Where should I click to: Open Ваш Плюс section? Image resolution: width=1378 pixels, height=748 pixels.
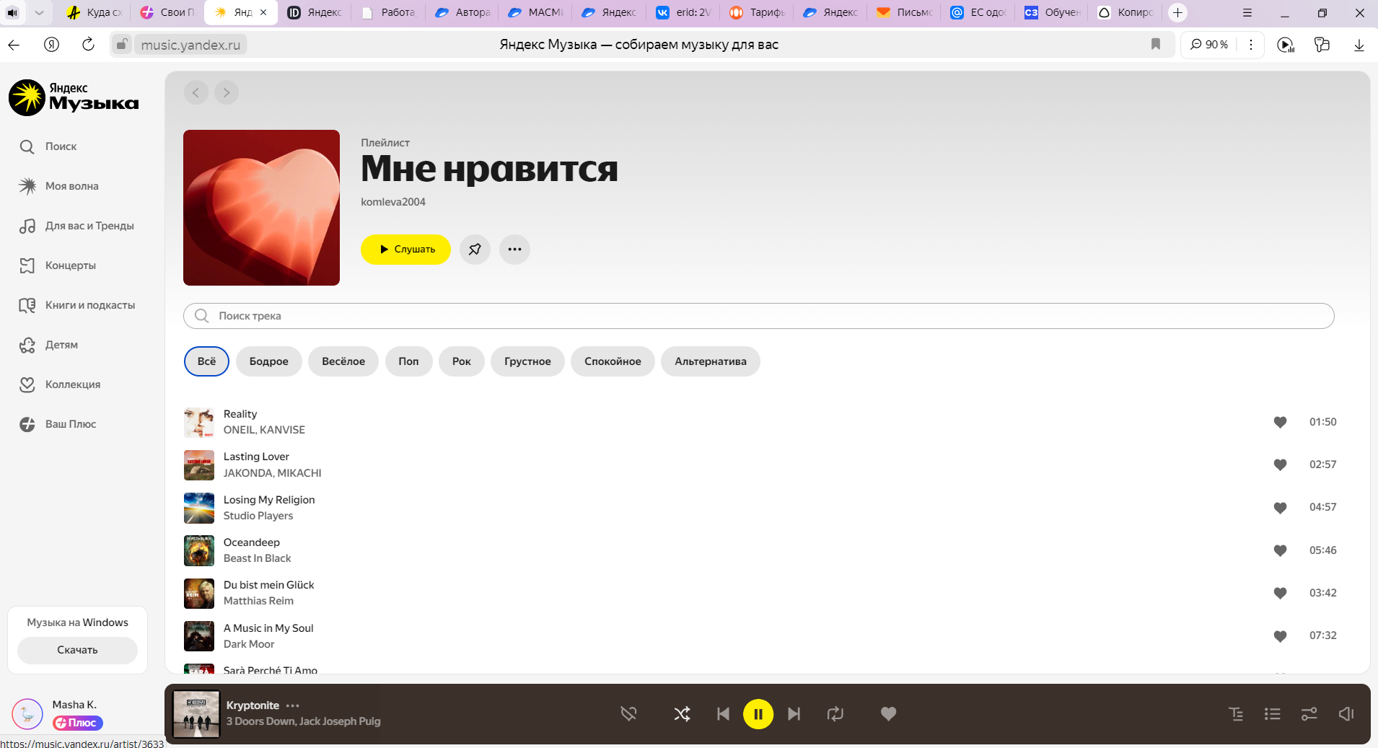[x=58, y=424]
